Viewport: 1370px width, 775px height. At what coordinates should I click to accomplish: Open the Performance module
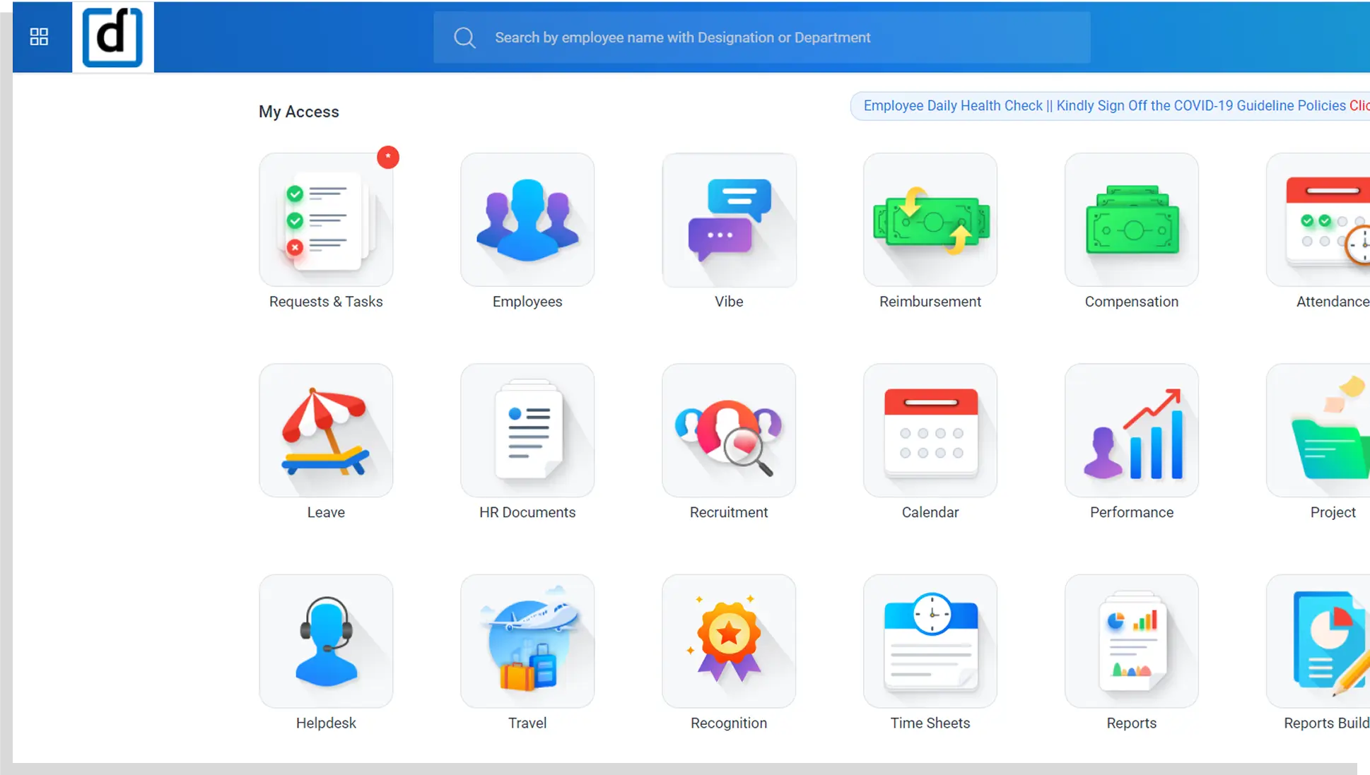(1132, 430)
